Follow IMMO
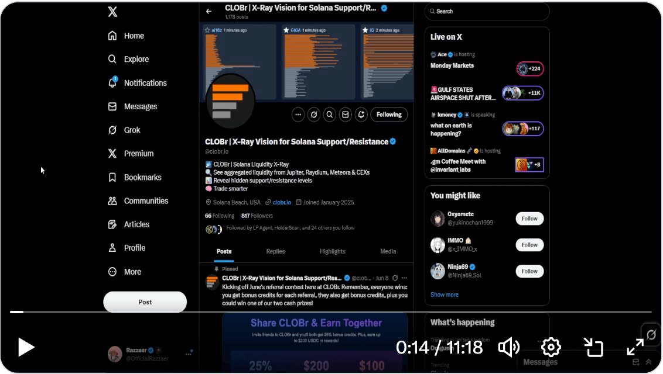The image size is (663, 374). pyautogui.click(x=529, y=245)
